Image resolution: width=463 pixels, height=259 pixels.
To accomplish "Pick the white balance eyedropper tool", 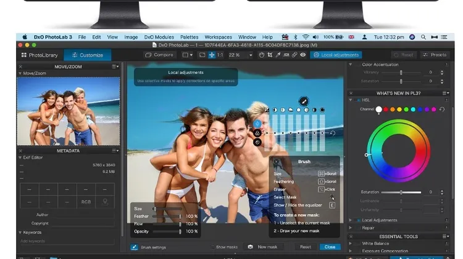I will click(278, 55).
